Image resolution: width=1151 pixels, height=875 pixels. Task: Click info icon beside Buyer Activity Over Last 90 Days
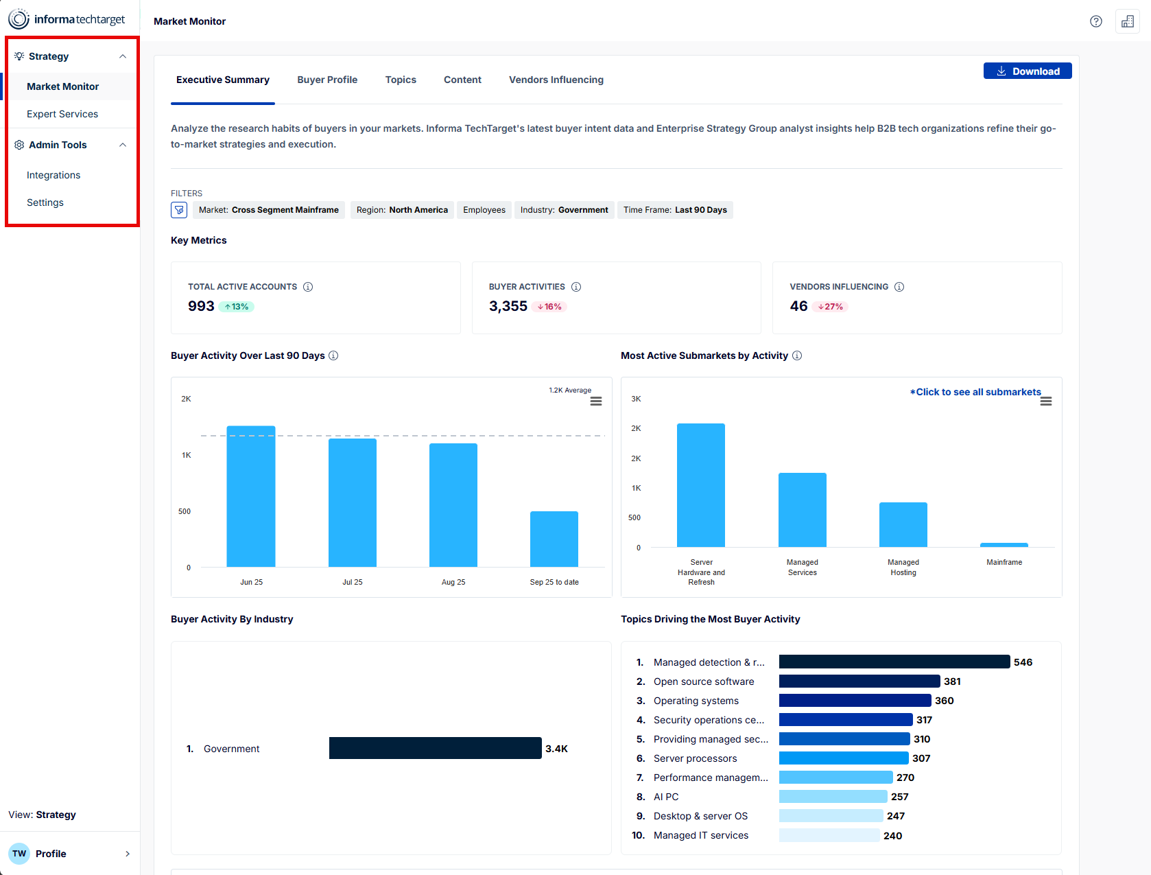[x=333, y=355]
